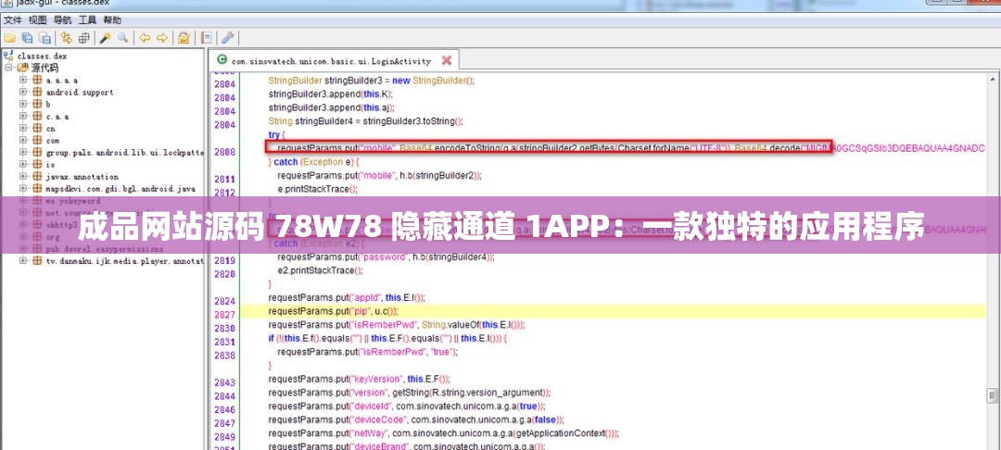
Task: Select the c.a.a package label
Action: point(57,117)
